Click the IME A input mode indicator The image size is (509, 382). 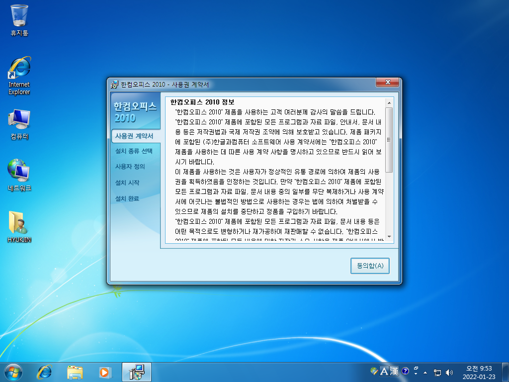pyautogui.click(x=384, y=371)
